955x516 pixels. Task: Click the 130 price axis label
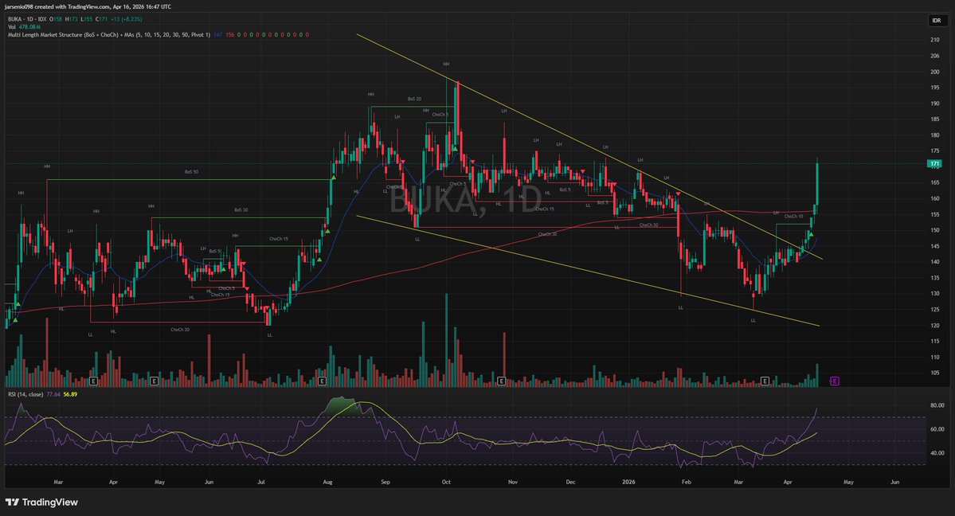tap(934, 293)
